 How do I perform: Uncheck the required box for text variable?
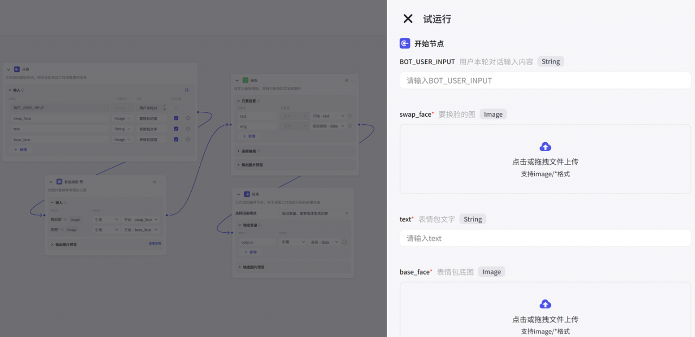point(176,129)
